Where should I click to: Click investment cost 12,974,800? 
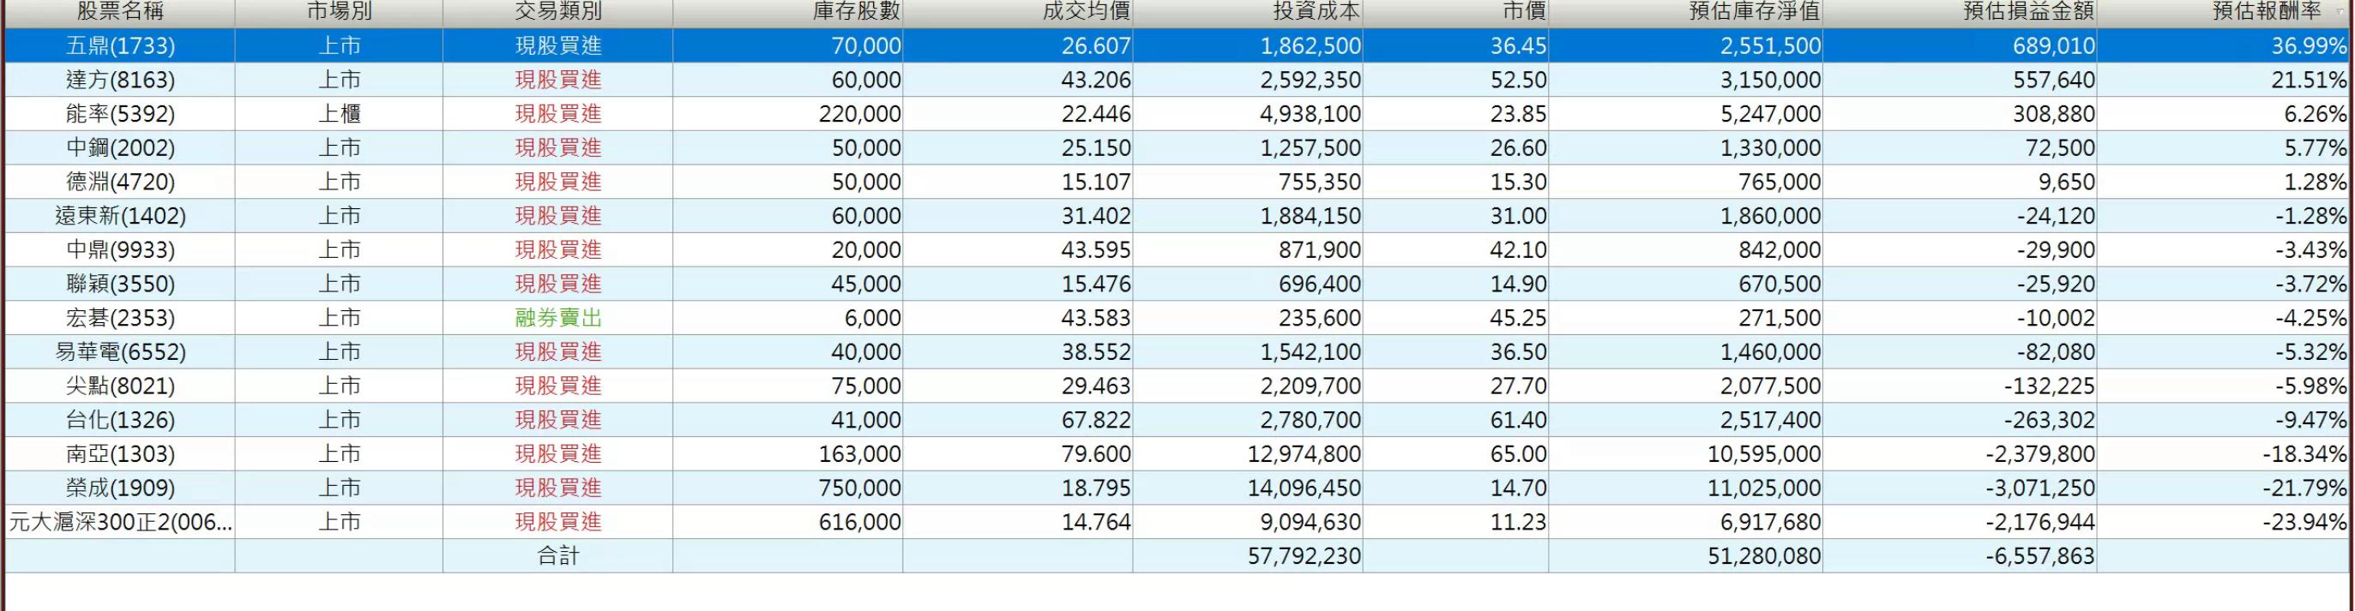(1304, 454)
